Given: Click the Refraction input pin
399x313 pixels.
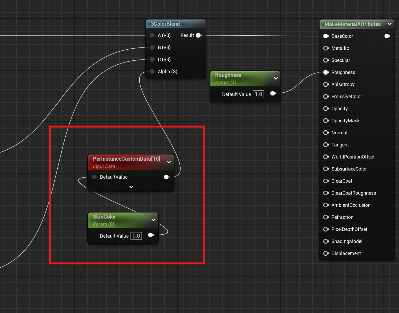Looking at the screenshot, I should pos(326,217).
